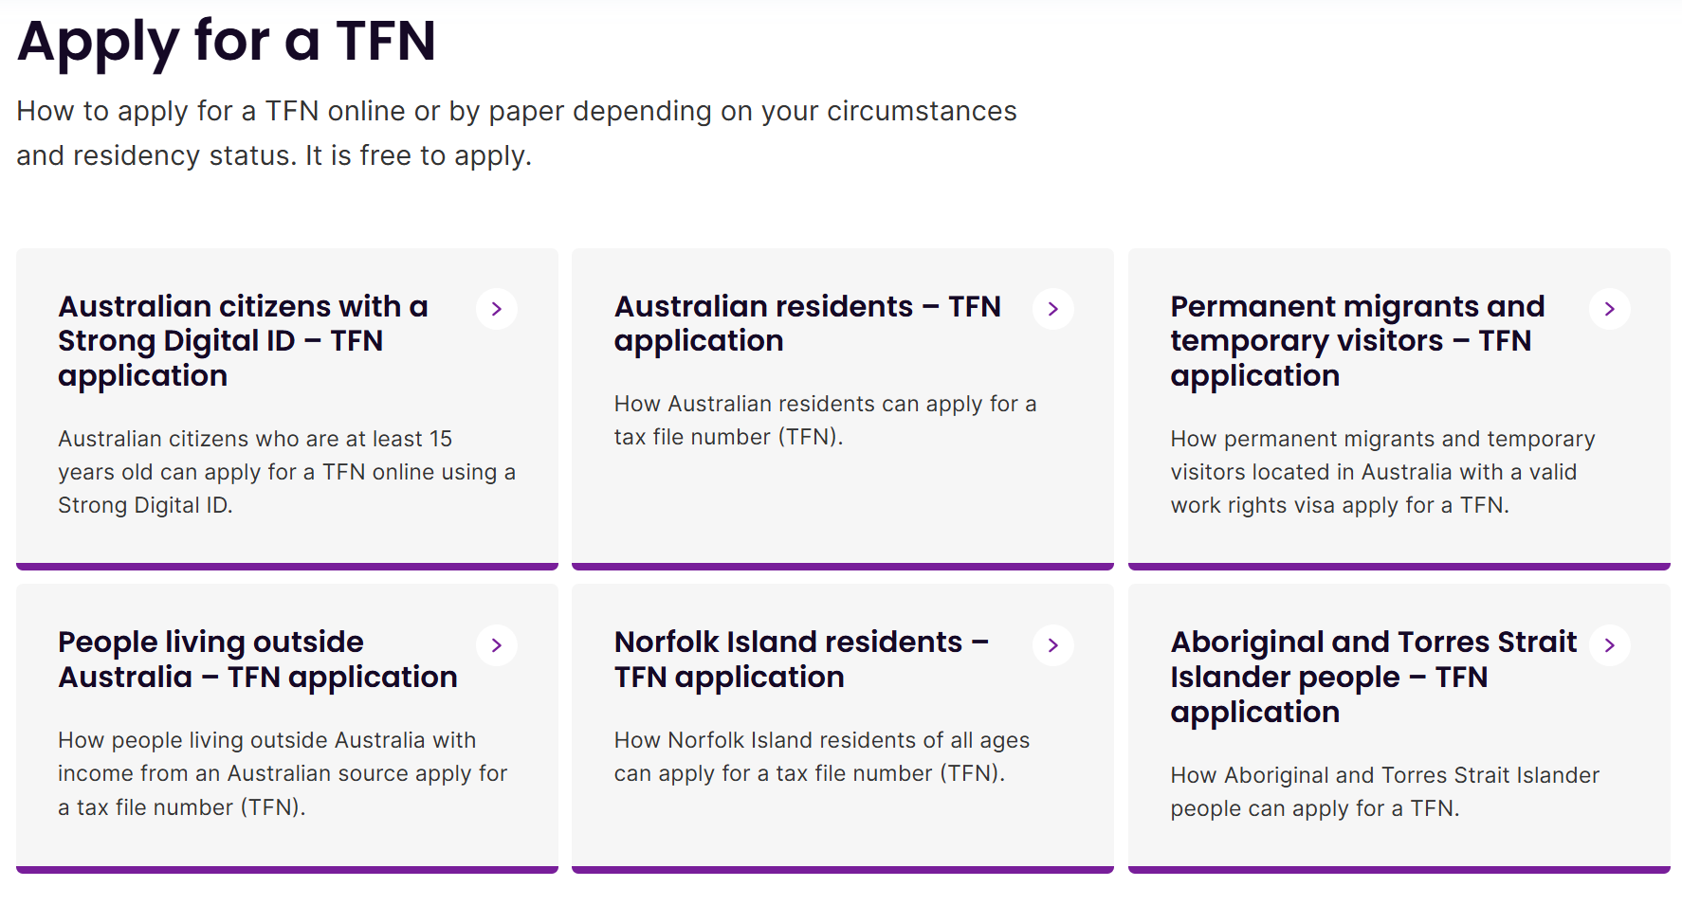Click 'How Aboriginal and Torres Strait Islander people' description
The image size is (1682, 905).
1384,791
